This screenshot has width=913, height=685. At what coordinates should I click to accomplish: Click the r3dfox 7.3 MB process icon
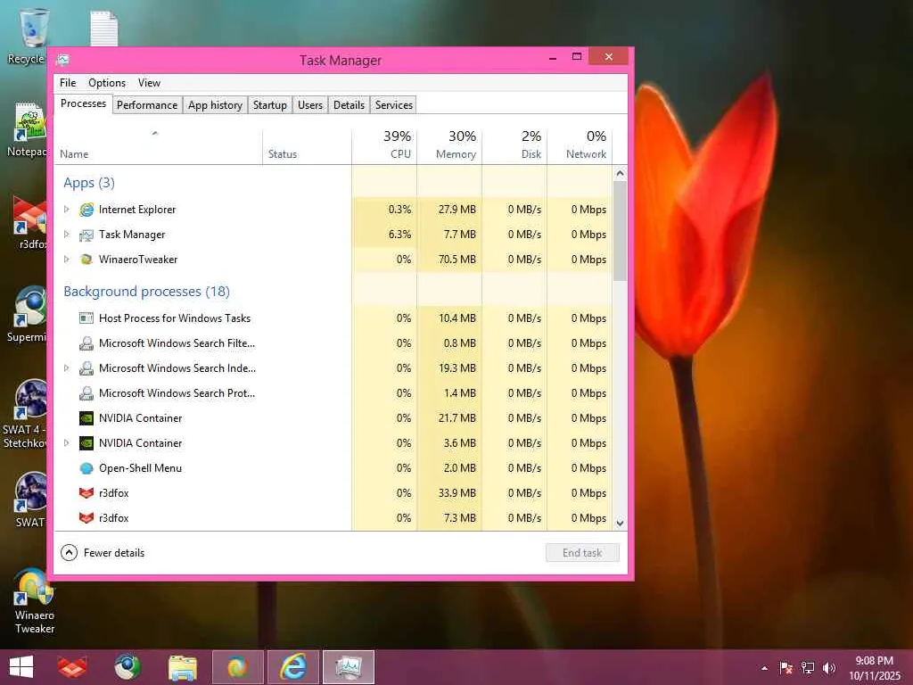pyautogui.click(x=86, y=518)
